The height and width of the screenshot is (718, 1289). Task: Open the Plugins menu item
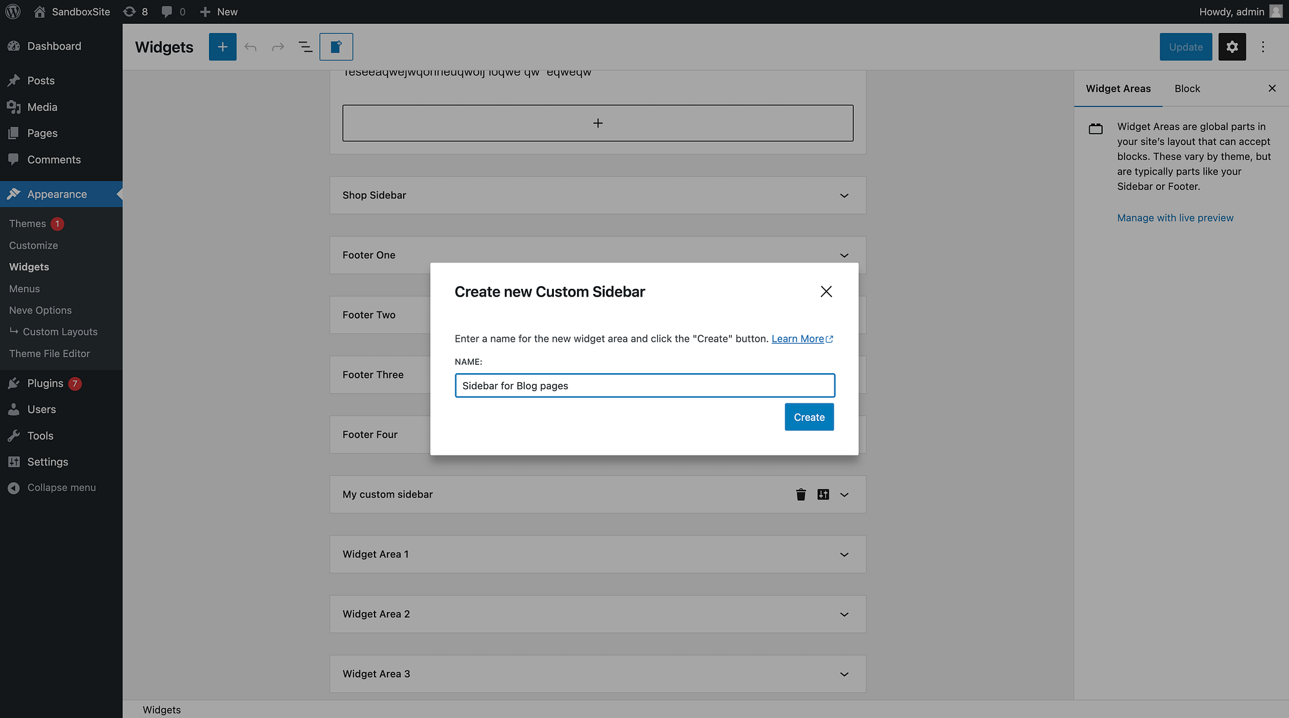(45, 383)
